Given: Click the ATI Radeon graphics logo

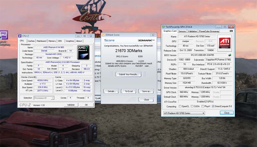Looking at the screenshot, I should point(225,43).
